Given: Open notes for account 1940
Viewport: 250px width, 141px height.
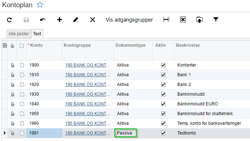Looking at the screenshot, I should pyautogui.click(x=22, y=104).
